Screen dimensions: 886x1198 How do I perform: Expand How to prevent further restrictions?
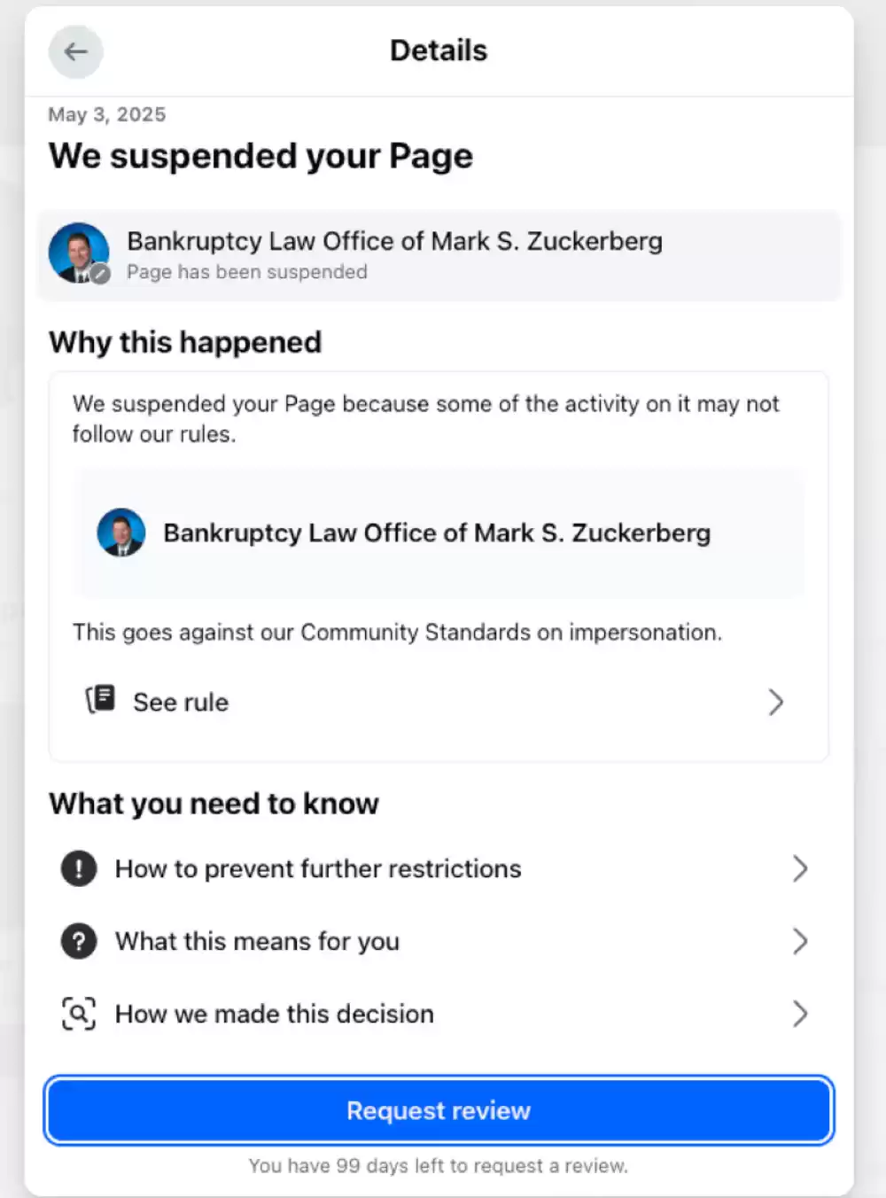tap(800, 868)
